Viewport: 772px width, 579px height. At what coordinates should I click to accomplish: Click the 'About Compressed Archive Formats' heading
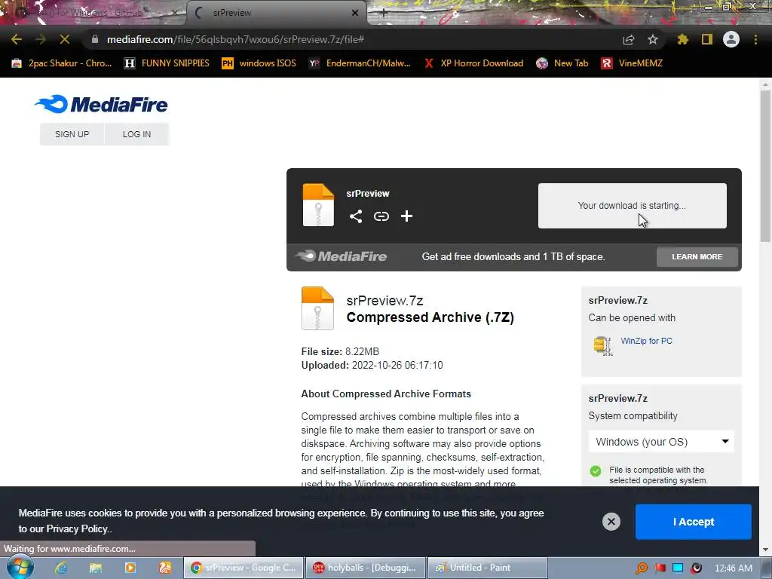coord(386,394)
